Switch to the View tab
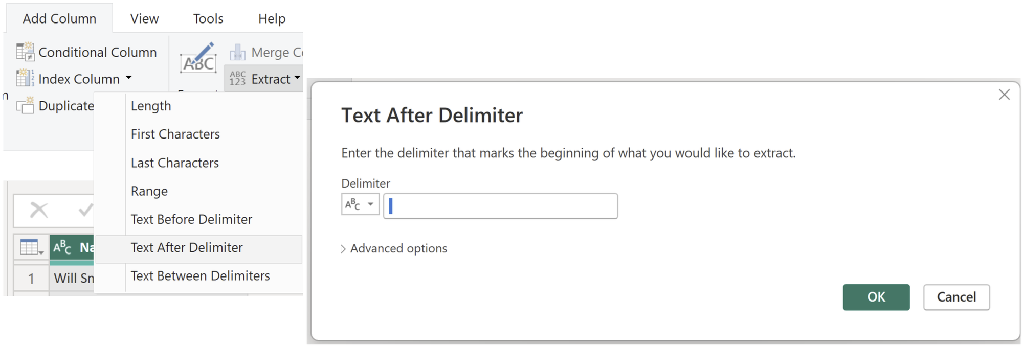1023x346 pixels. [144, 19]
